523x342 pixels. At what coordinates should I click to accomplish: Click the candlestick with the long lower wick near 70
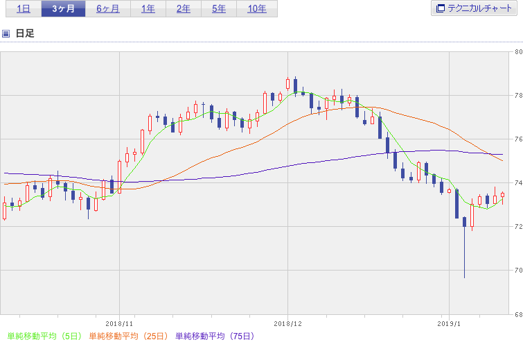tap(464, 247)
